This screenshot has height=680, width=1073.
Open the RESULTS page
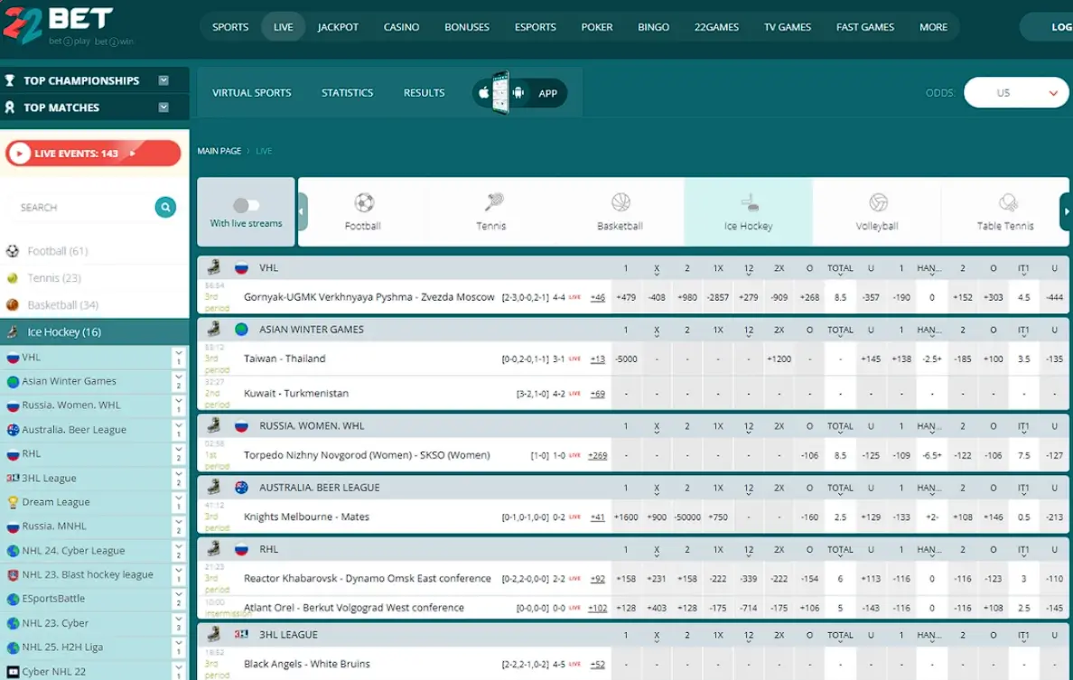[x=424, y=92]
